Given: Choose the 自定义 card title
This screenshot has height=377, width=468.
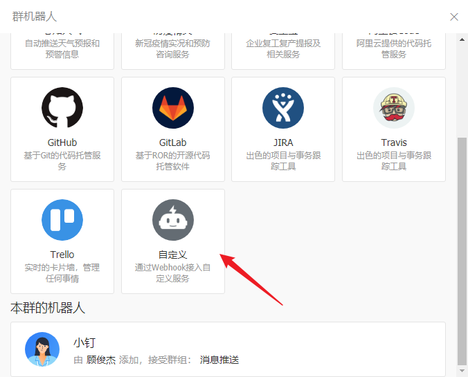Looking at the screenshot, I should click(x=173, y=255).
